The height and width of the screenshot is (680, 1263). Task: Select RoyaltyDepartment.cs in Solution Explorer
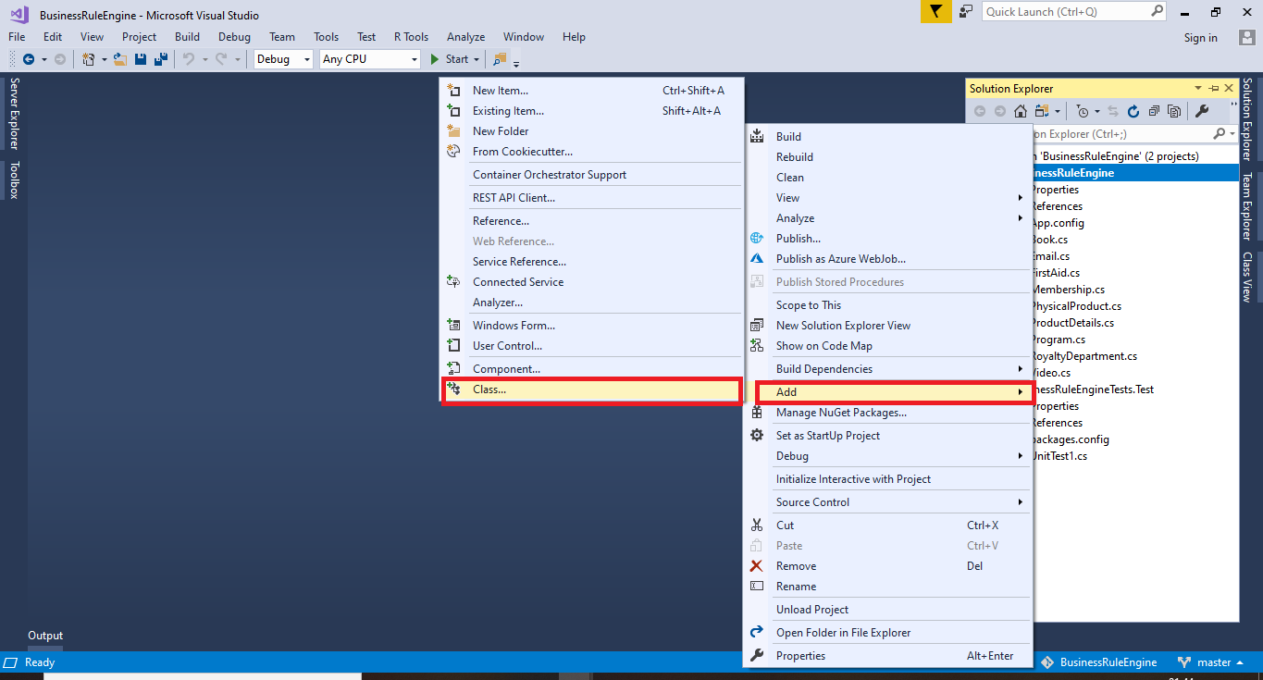(1084, 356)
